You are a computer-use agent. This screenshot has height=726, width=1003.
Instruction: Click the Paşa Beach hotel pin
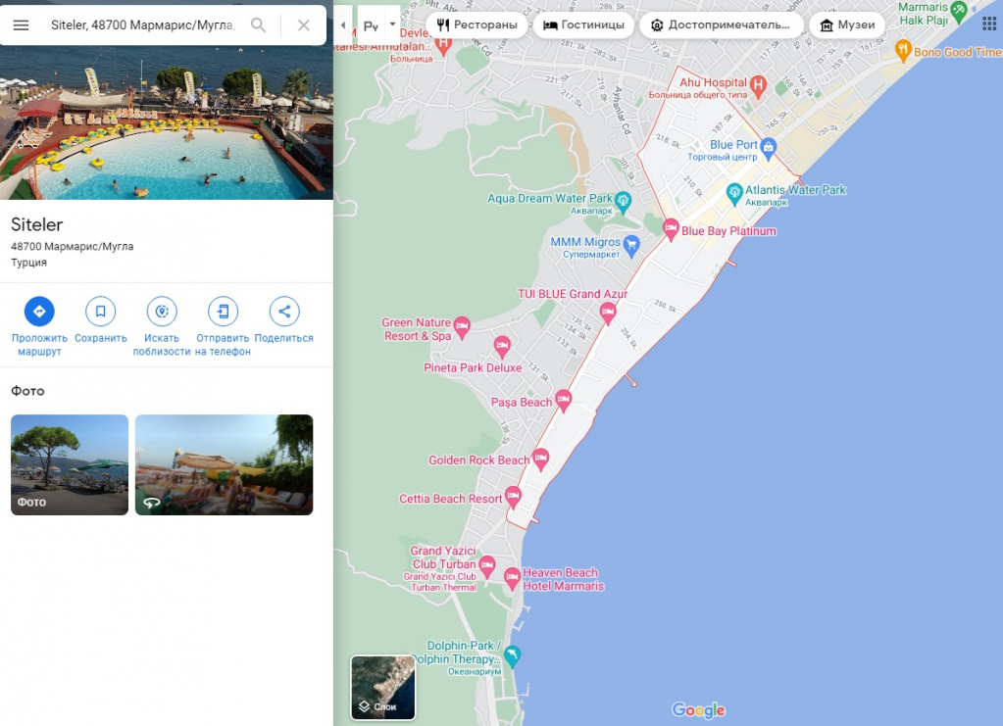pyautogui.click(x=563, y=401)
